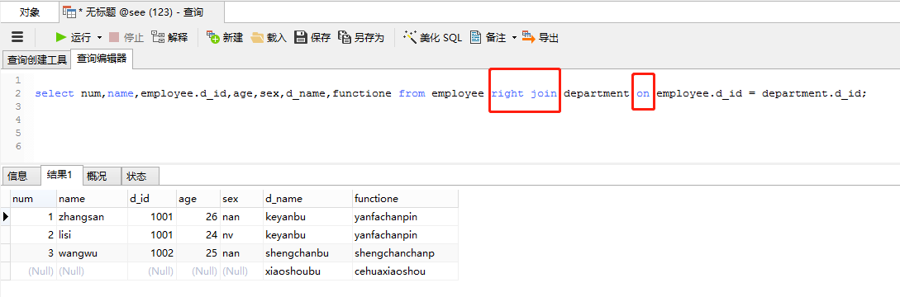Image resolution: width=900 pixels, height=297 pixels.
Task: Beautify SQL (美化 SQL)
Action: coord(433,38)
